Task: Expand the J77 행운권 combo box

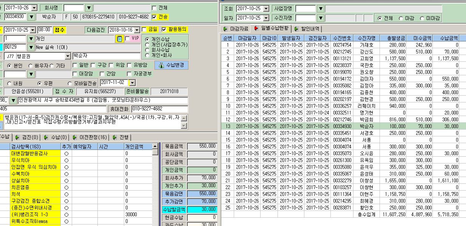Action: (68, 56)
